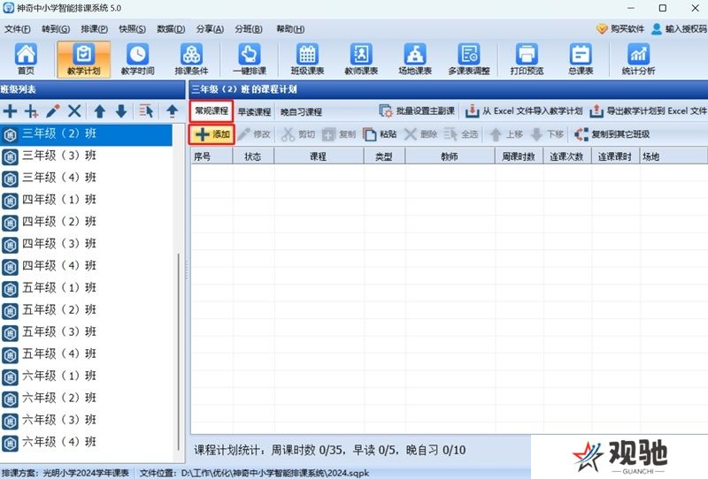Click 批量设置主副课 gear icon button
The height and width of the screenshot is (479, 708).
(x=417, y=111)
